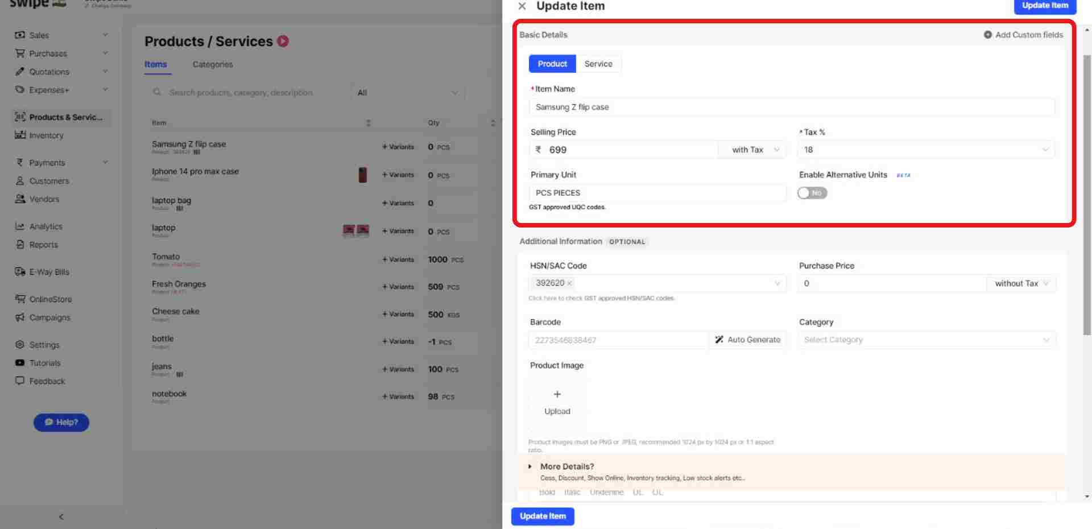Click the Primary Unit field
This screenshot has height=529, width=1092.
click(x=657, y=193)
